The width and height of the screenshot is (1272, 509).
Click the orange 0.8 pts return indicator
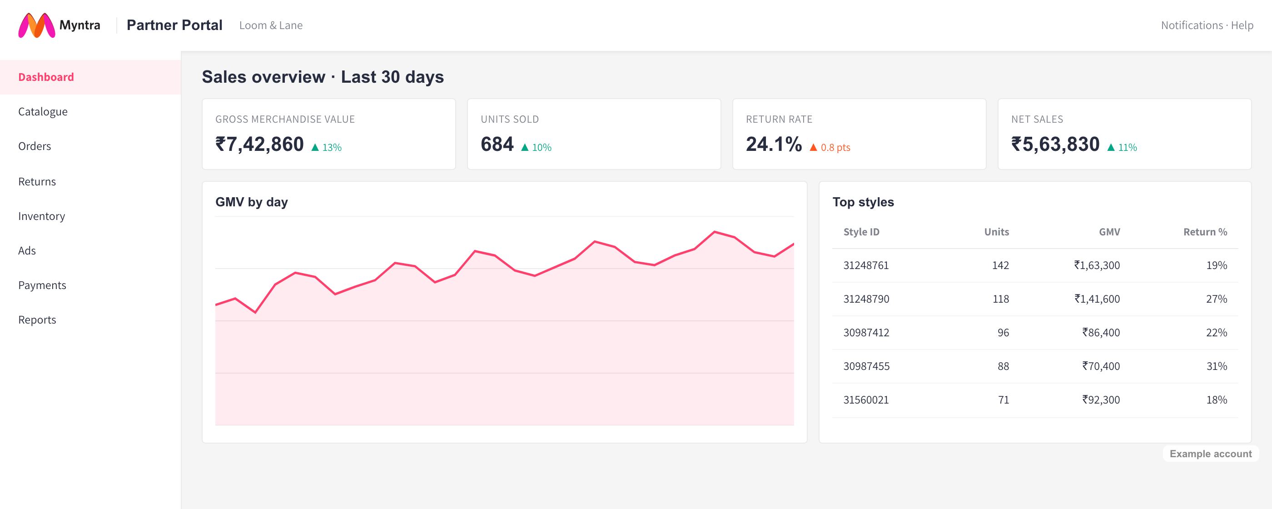pyautogui.click(x=830, y=147)
